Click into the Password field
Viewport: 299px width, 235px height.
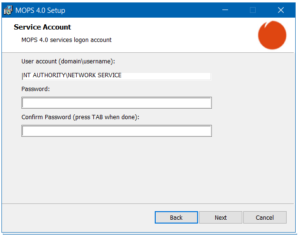tap(116, 103)
